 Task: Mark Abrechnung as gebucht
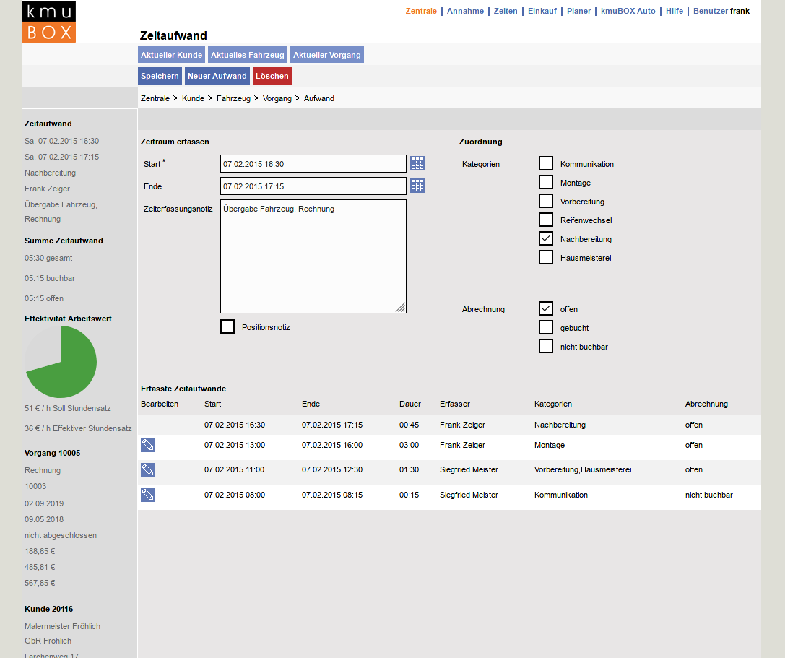(x=546, y=328)
